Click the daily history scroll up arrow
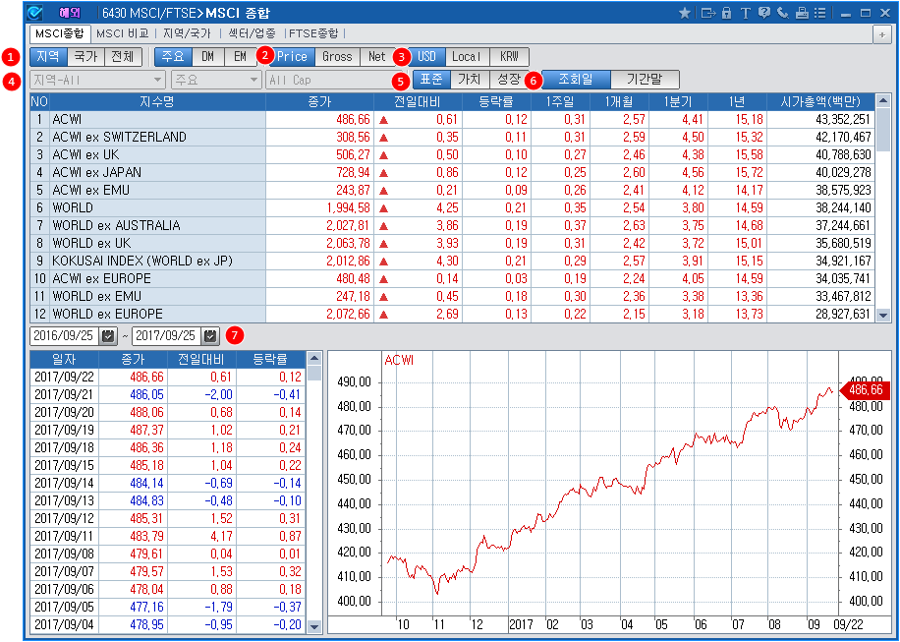Screen dimensions: 900x642 [x=314, y=358]
